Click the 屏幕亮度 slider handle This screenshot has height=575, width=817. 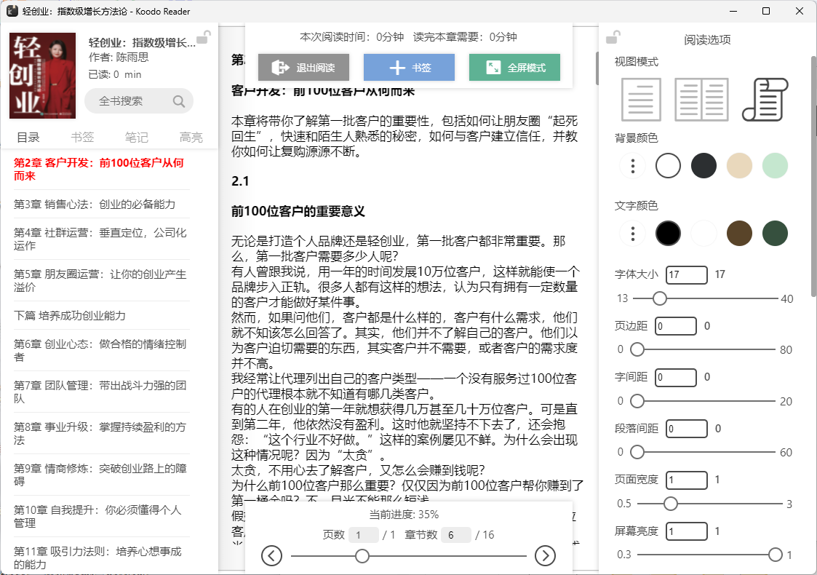click(x=776, y=555)
